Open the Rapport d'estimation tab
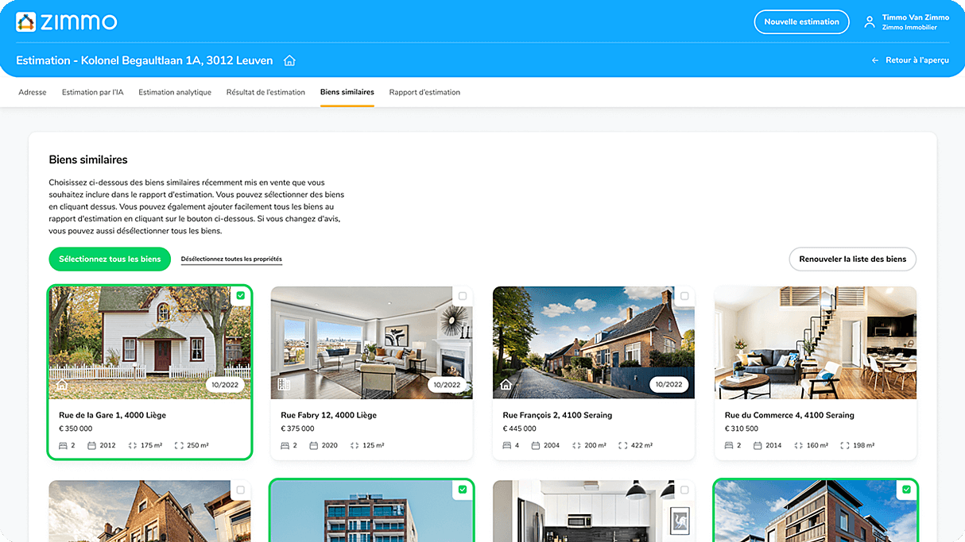 (424, 92)
